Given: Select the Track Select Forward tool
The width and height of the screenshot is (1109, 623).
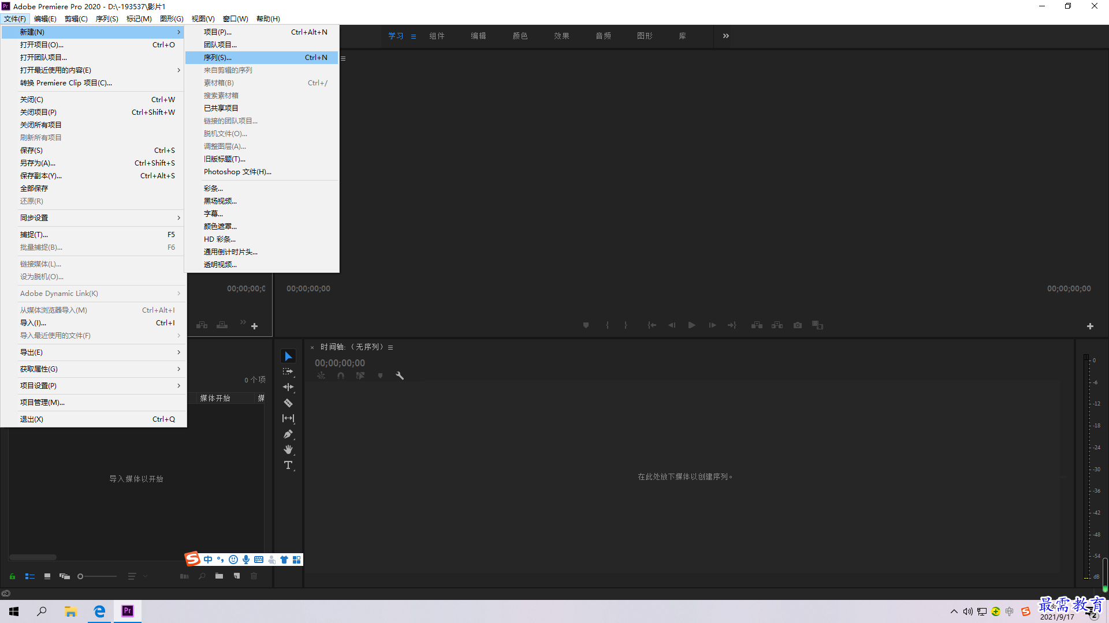Looking at the screenshot, I should (288, 371).
